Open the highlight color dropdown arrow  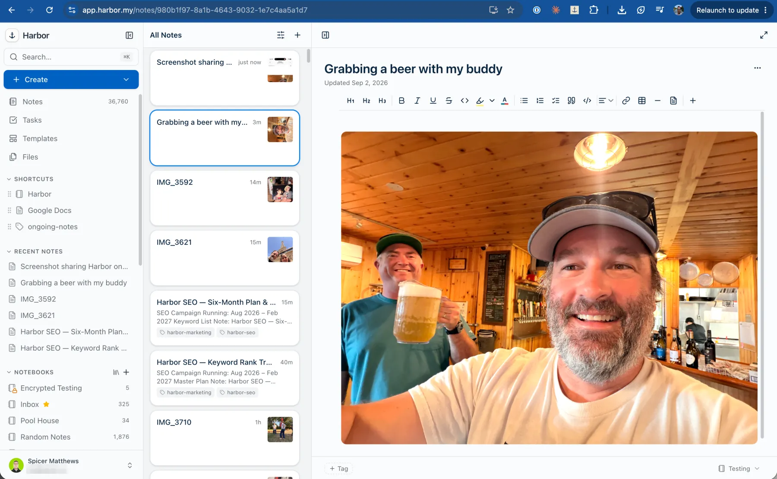[x=492, y=101]
